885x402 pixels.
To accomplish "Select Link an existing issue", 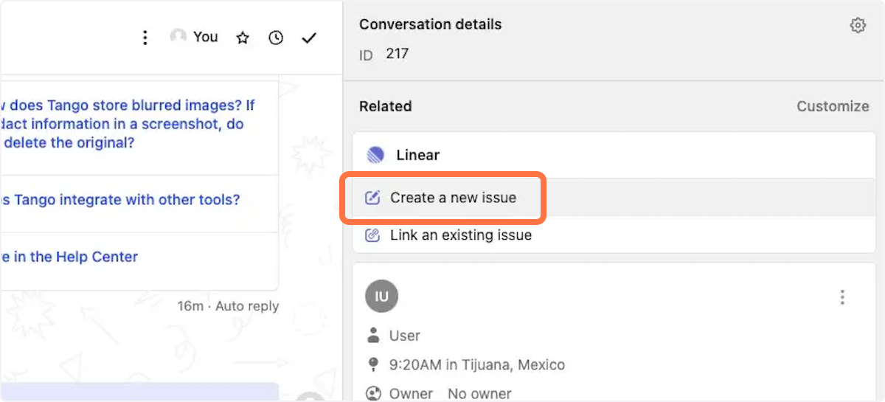I will coord(614,235).
